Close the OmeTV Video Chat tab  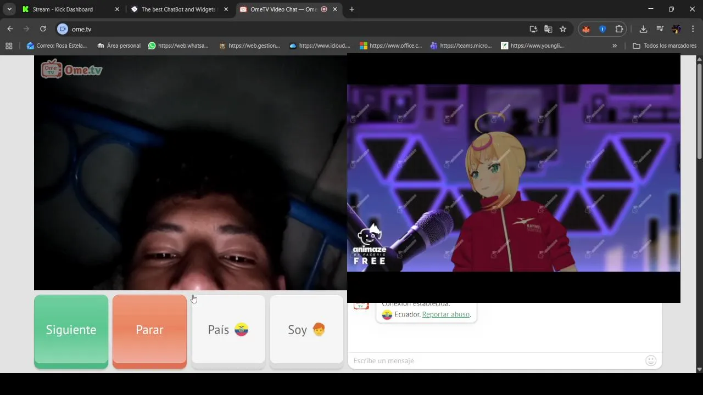pos(335,9)
